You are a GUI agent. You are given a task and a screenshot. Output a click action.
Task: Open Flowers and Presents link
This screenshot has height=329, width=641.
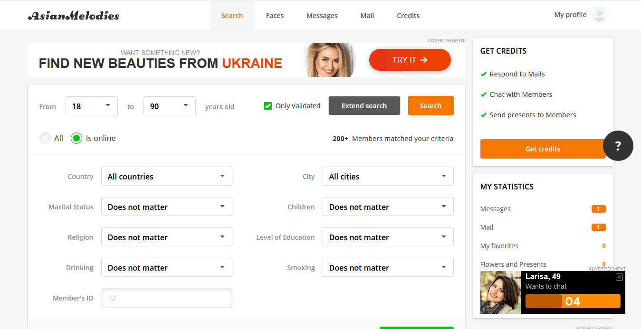[x=513, y=264]
